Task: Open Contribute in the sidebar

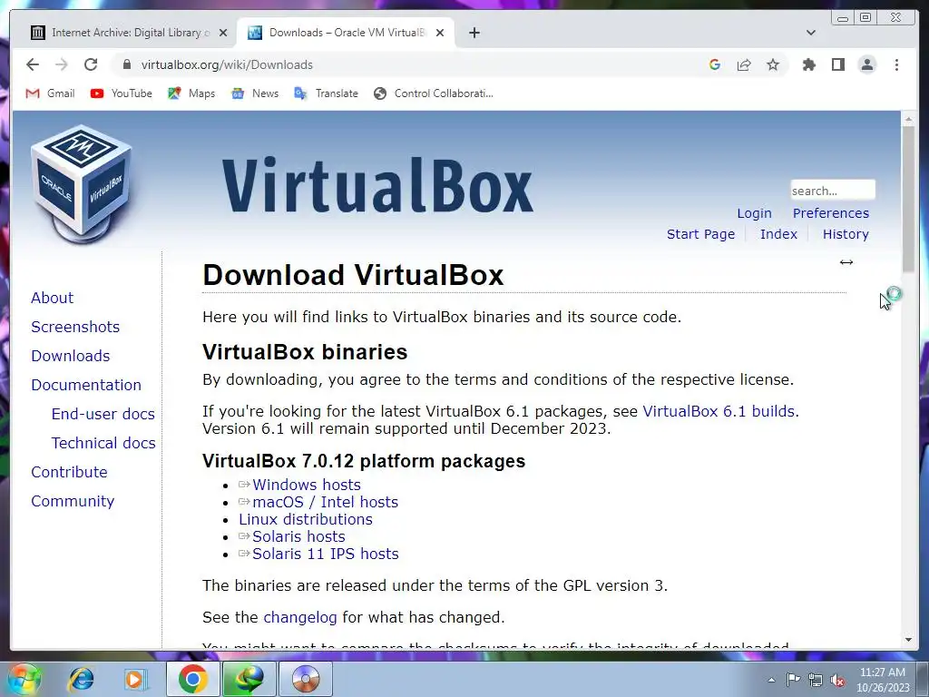Action: click(69, 472)
